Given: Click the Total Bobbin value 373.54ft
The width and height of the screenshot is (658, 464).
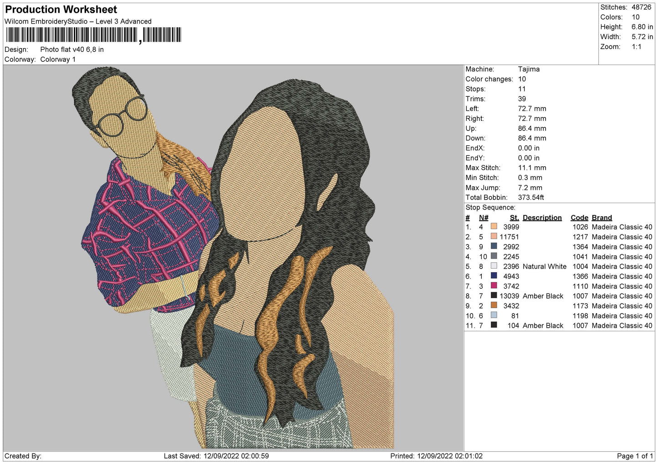Looking at the screenshot, I should 531,198.
